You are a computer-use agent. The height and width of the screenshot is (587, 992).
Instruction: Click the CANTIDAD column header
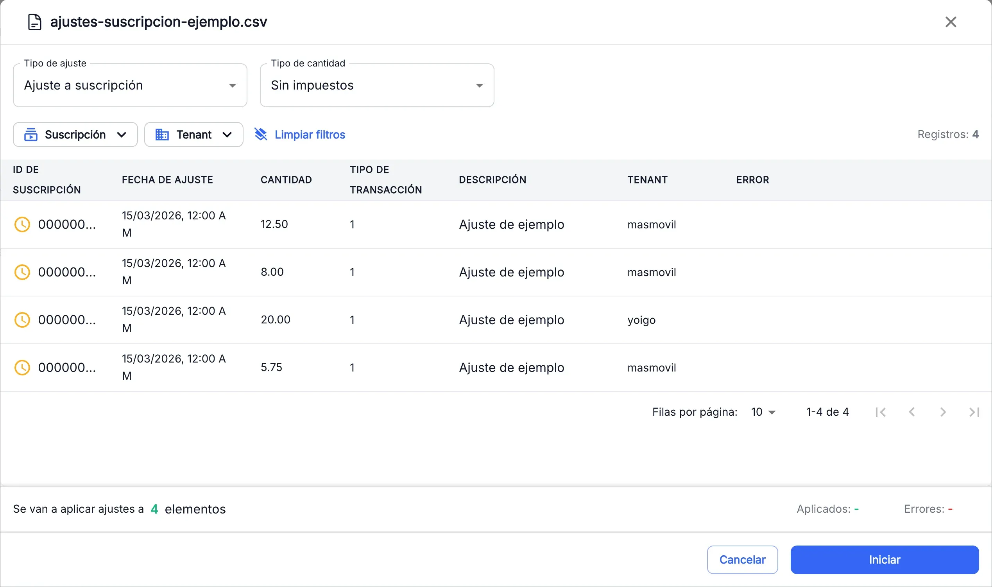pos(286,180)
